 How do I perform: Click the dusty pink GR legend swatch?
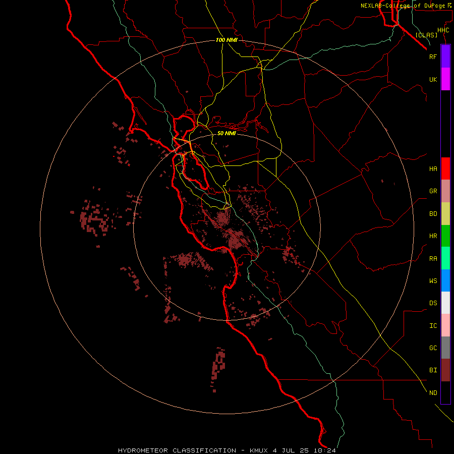pos(445,191)
